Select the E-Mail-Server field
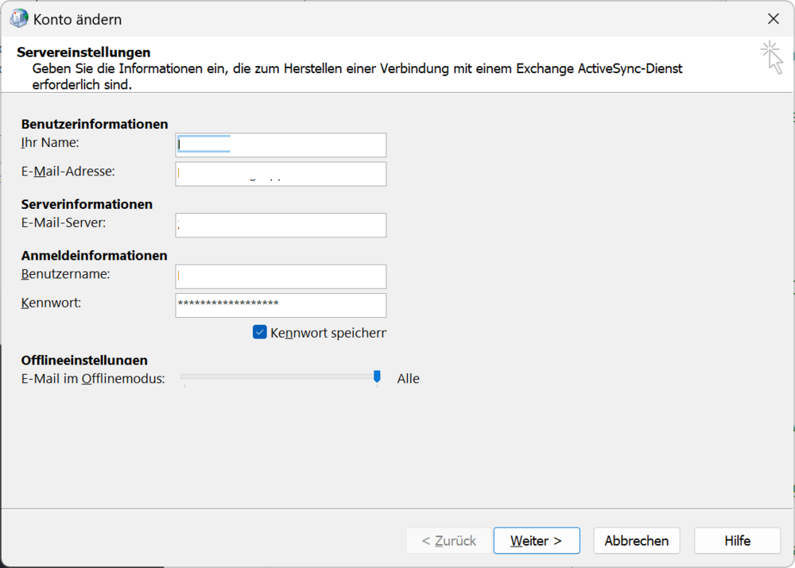Image resolution: width=795 pixels, height=568 pixels. [280, 225]
